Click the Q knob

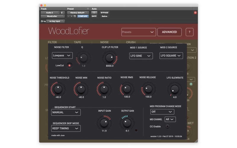83,58
